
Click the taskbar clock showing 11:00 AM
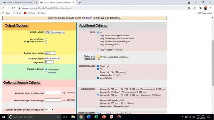coord(201,117)
